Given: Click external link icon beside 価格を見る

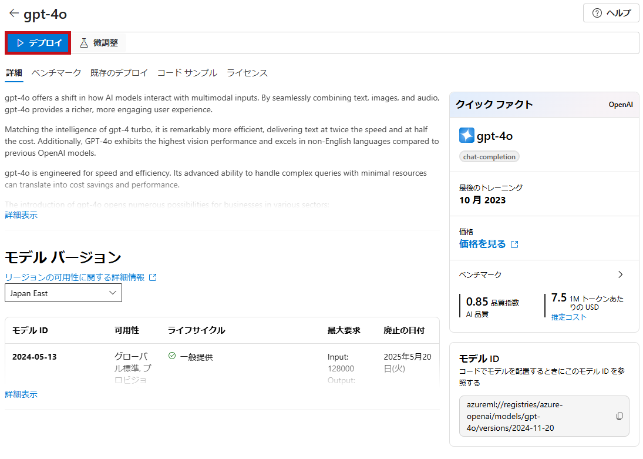Looking at the screenshot, I should click(514, 244).
